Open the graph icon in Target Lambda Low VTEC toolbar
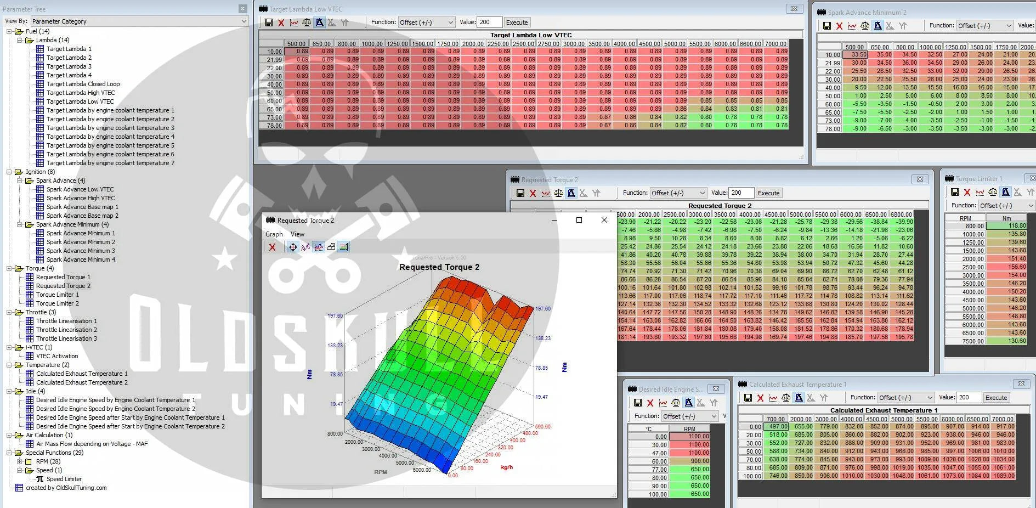 [x=294, y=22]
